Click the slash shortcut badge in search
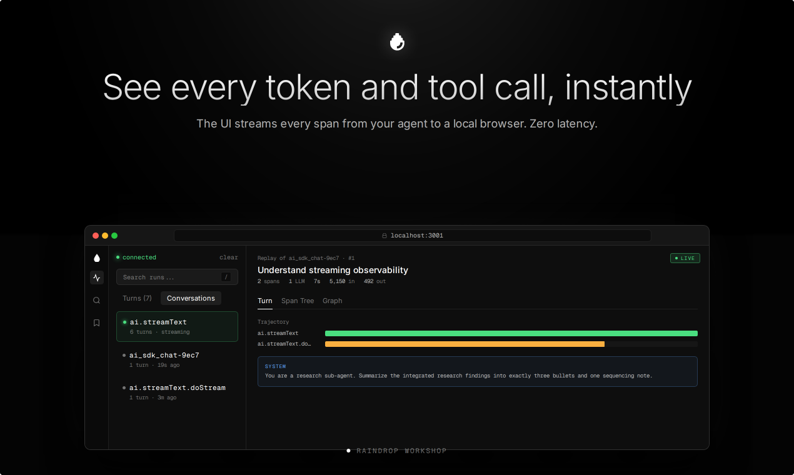Image resolution: width=794 pixels, height=475 pixels. click(x=226, y=277)
